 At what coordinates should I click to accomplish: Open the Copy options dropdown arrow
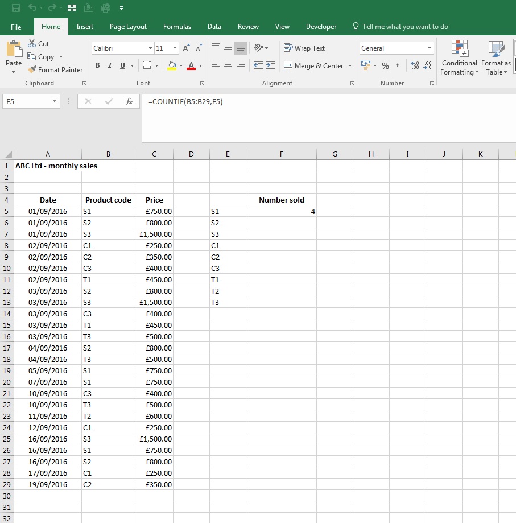click(61, 57)
